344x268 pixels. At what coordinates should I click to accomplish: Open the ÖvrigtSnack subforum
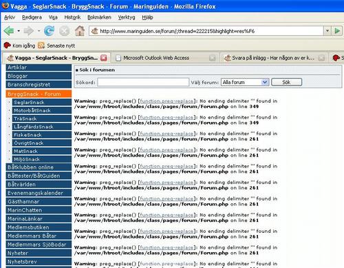(42, 143)
